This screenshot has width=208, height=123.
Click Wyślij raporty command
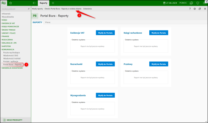pyautogui.click(x=37, y=9)
